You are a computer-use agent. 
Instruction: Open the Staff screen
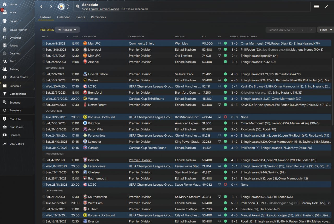coord(13,61)
